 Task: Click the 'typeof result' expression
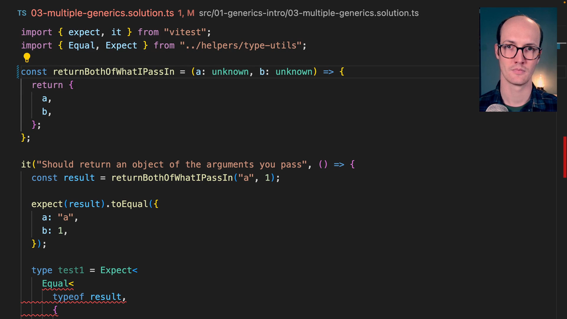click(89, 297)
